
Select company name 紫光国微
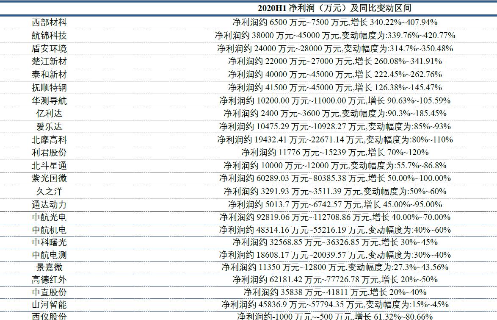[x=49, y=178]
